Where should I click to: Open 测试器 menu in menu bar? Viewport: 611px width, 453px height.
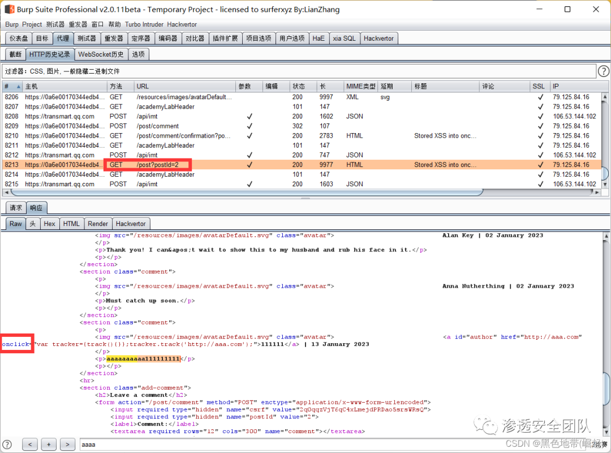click(55, 24)
